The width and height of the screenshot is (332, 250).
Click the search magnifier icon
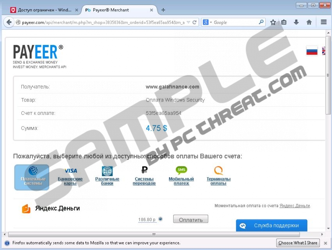(x=261, y=22)
